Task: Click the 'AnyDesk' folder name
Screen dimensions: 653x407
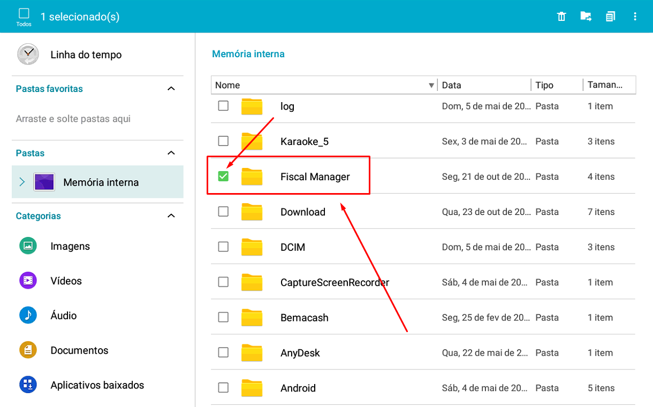Action: (300, 353)
